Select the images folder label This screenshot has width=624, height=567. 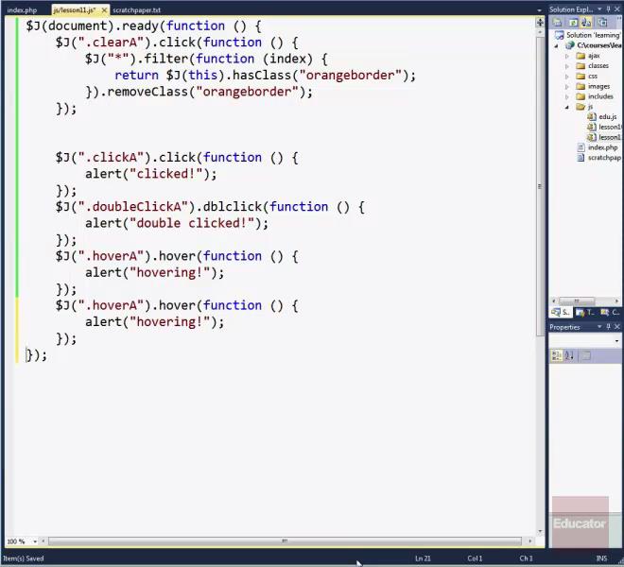tap(598, 86)
